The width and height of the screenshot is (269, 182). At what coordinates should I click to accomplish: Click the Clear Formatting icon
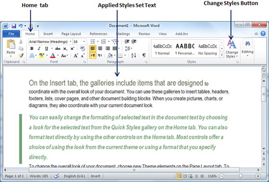(x=83, y=48)
